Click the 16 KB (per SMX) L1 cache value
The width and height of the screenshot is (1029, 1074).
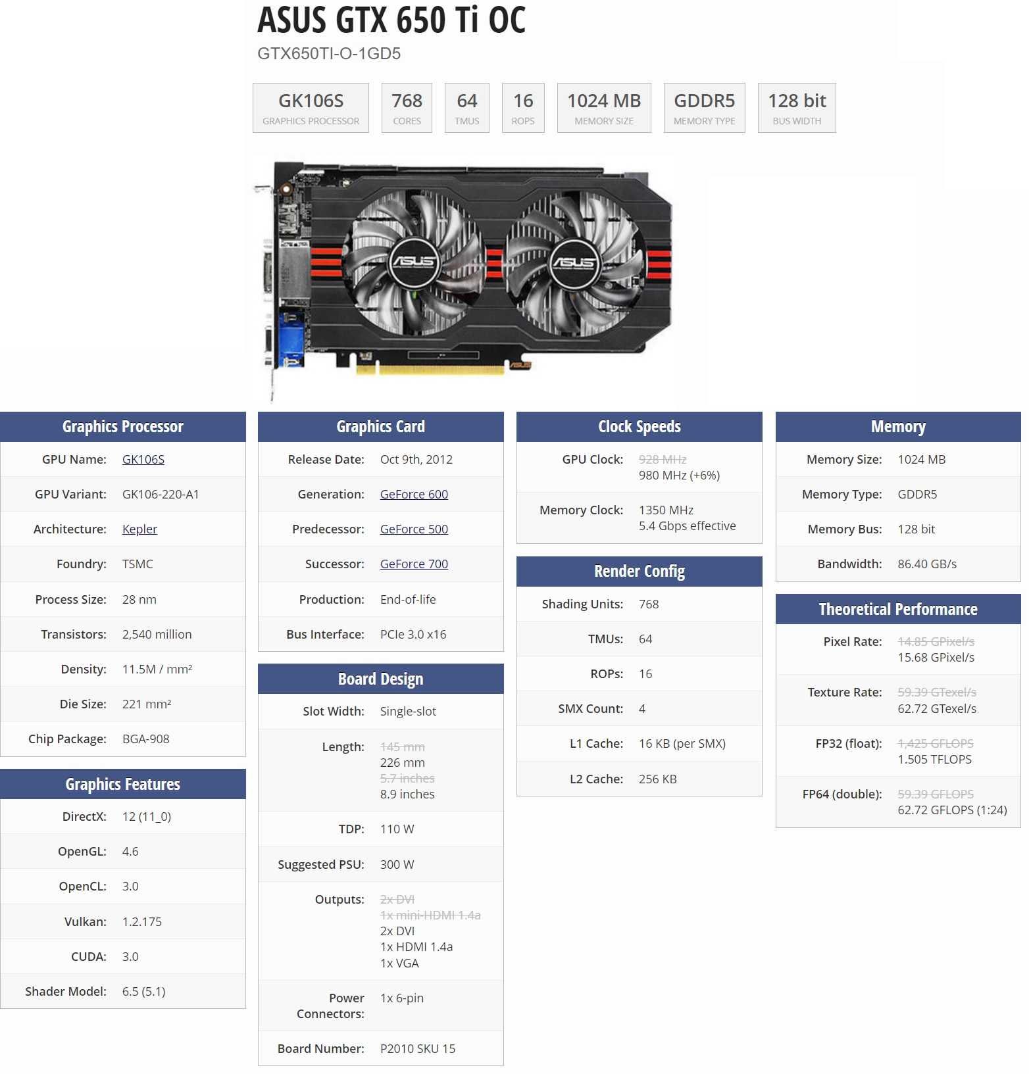point(682,743)
